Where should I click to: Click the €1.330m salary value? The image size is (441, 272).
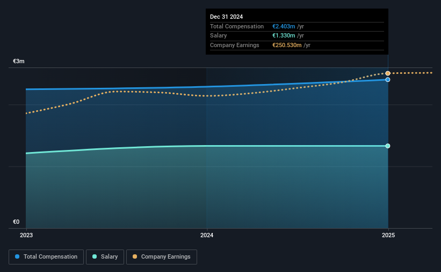tap(284, 36)
